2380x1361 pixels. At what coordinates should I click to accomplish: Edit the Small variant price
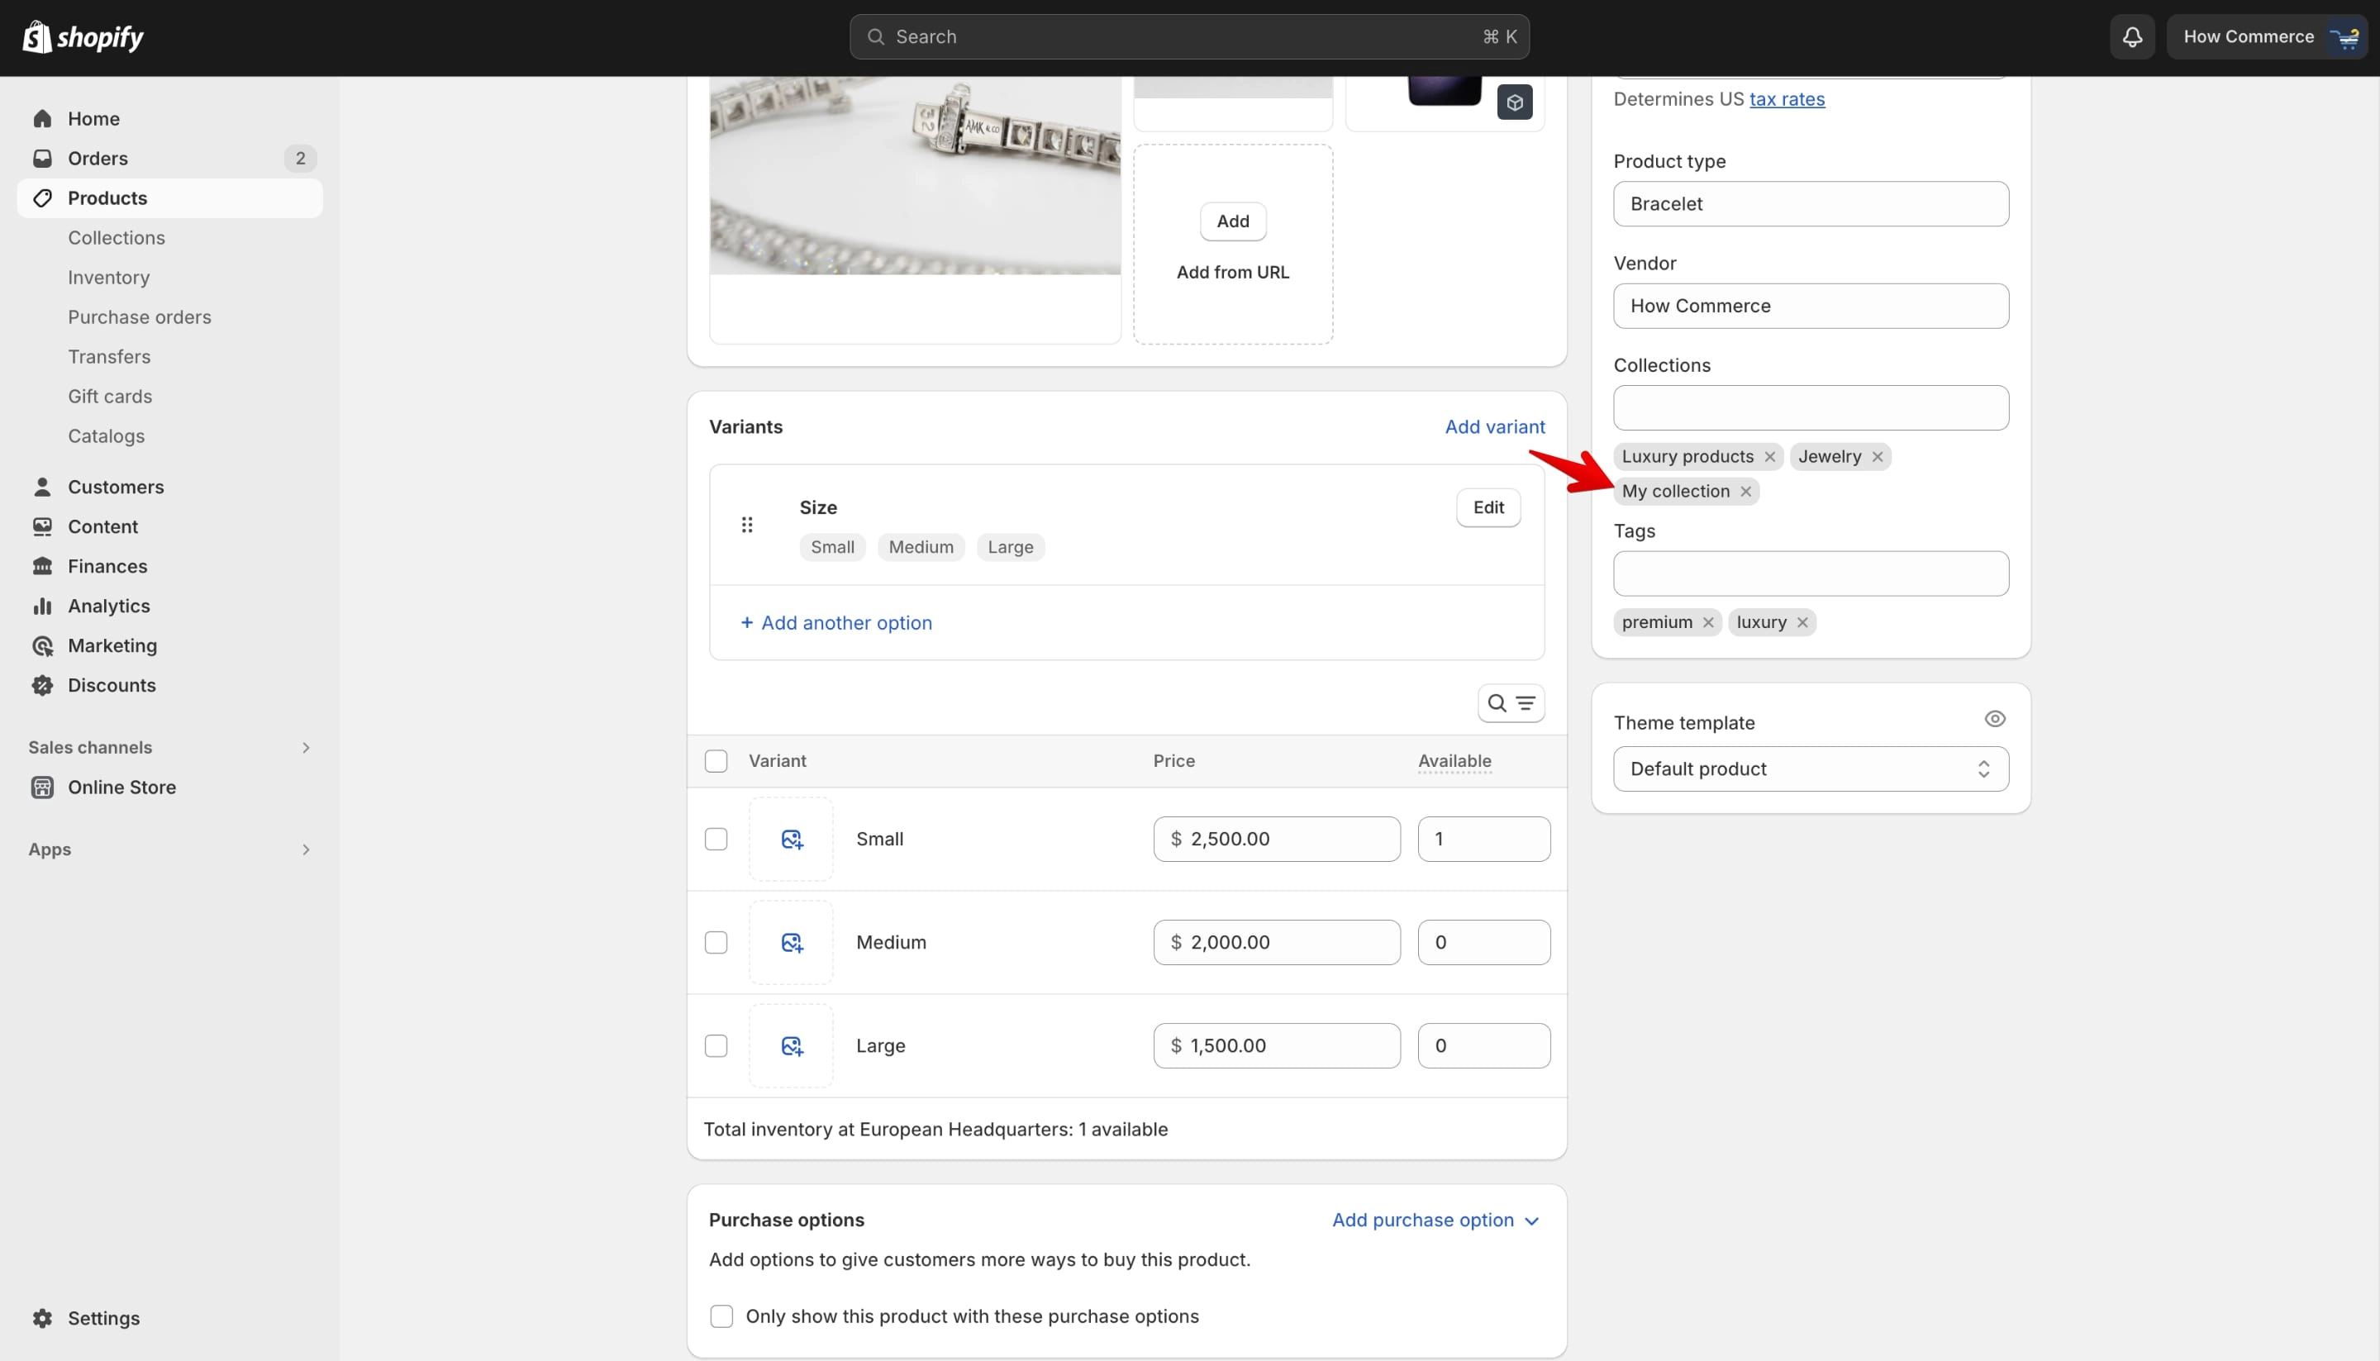[1276, 840]
